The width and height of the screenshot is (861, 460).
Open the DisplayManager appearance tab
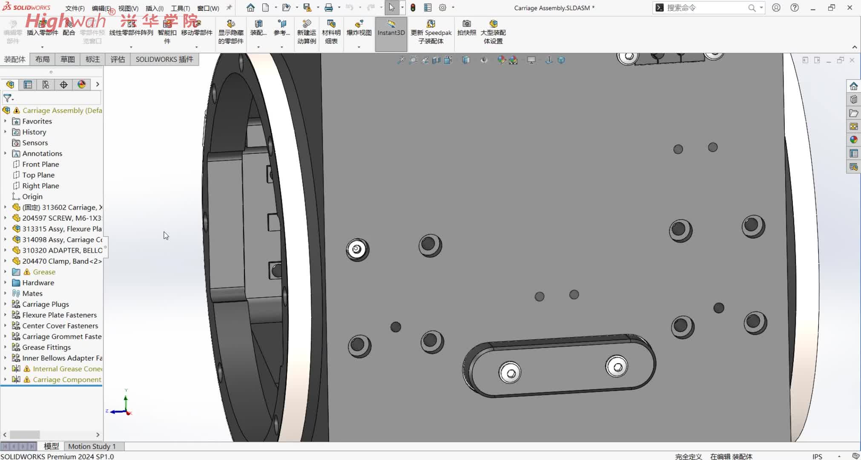(81, 85)
